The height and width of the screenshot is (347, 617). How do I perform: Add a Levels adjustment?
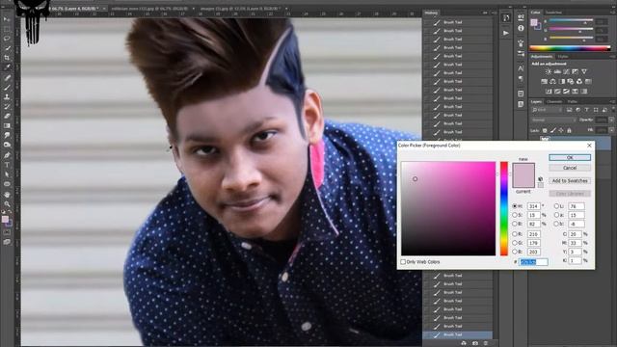coord(557,71)
